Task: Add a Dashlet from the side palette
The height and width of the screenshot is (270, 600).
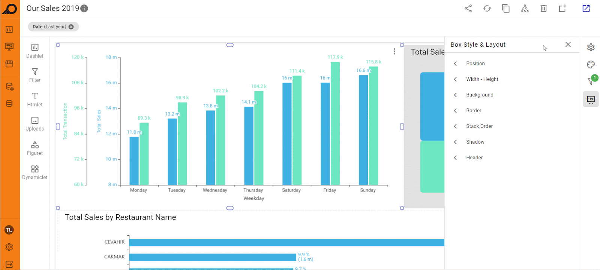Action: pyautogui.click(x=35, y=50)
